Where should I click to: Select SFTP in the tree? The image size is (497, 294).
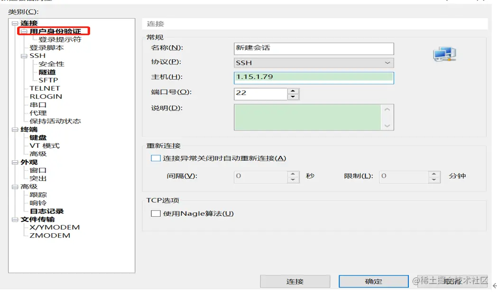pyautogui.click(x=48, y=80)
